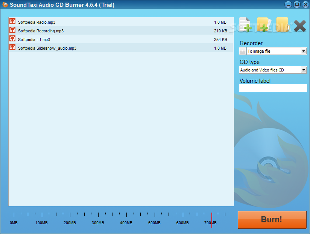Click headphone icon of Softpedia - 1.mp3
This screenshot has height=234, width=310.
point(12,39)
